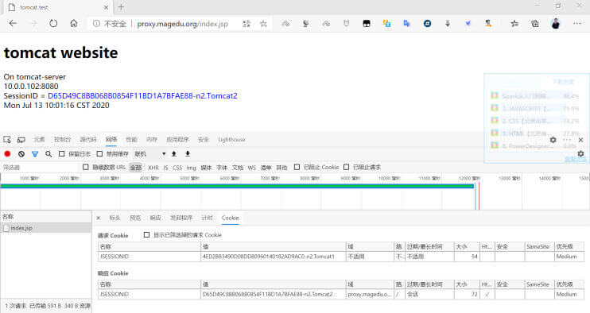Switch to the 控制台 DevTools tab

pos(63,139)
